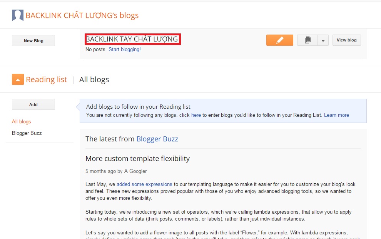The width and height of the screenshot is (381, 239).
Task: Click the View blog button
Action: pos(346,40)
